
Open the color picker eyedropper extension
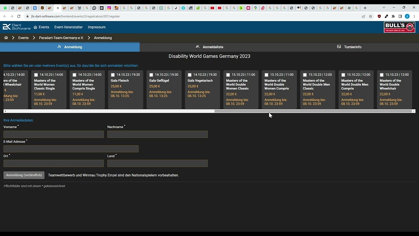coord(386,16)
